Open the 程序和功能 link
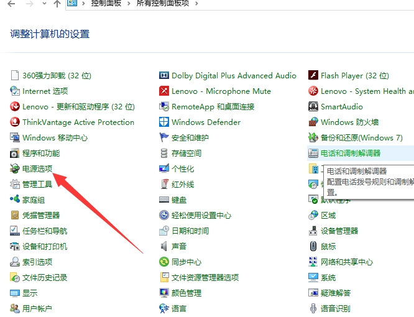Viewport: 414px width, 317px height. [x=41, y=153]
